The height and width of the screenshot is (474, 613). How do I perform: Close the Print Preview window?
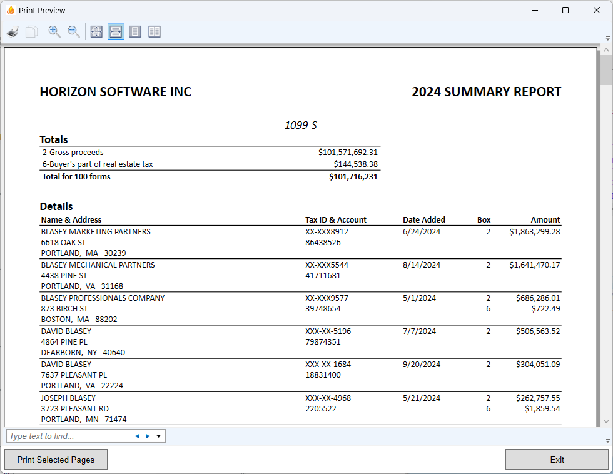597,10
